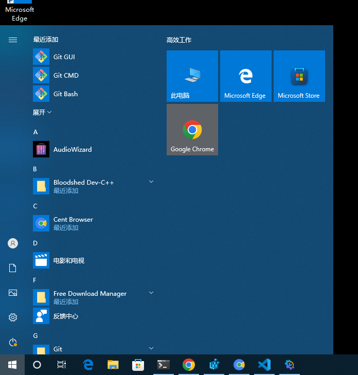Open Task View on the taskbar
Image resolution: width=358 pixels, height=375 pixels.
(62, 365)
